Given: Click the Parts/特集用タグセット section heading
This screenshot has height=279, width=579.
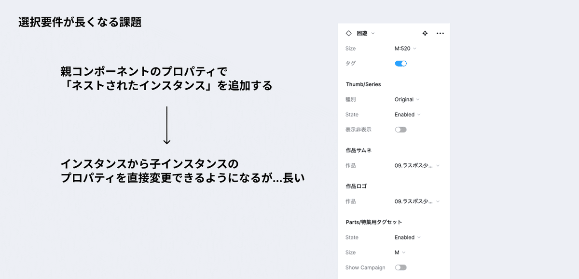Looking at the screenshot, I should coord(374,222).
